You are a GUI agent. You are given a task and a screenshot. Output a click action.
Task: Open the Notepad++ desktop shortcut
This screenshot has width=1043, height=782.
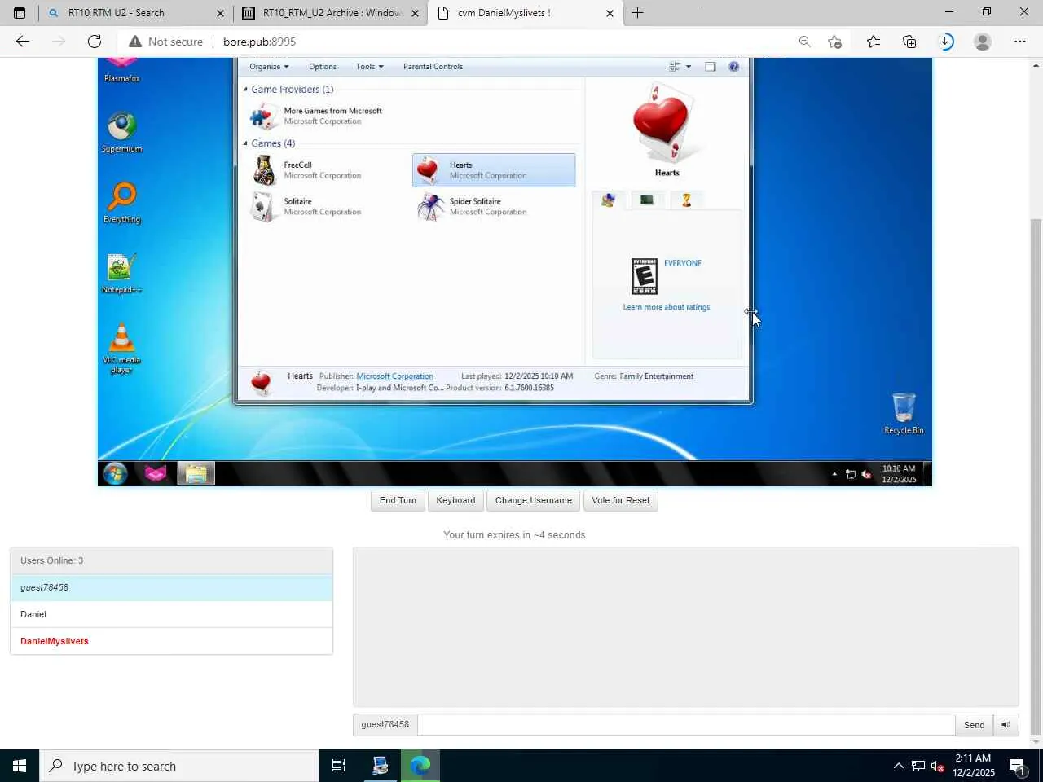click(121, 273)
